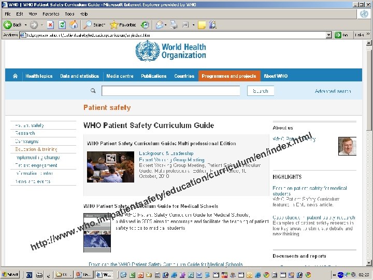Click the page icon in address bar
Viewport: 373px width, 280px height.
pyautogui.click(x=23, y=35)
